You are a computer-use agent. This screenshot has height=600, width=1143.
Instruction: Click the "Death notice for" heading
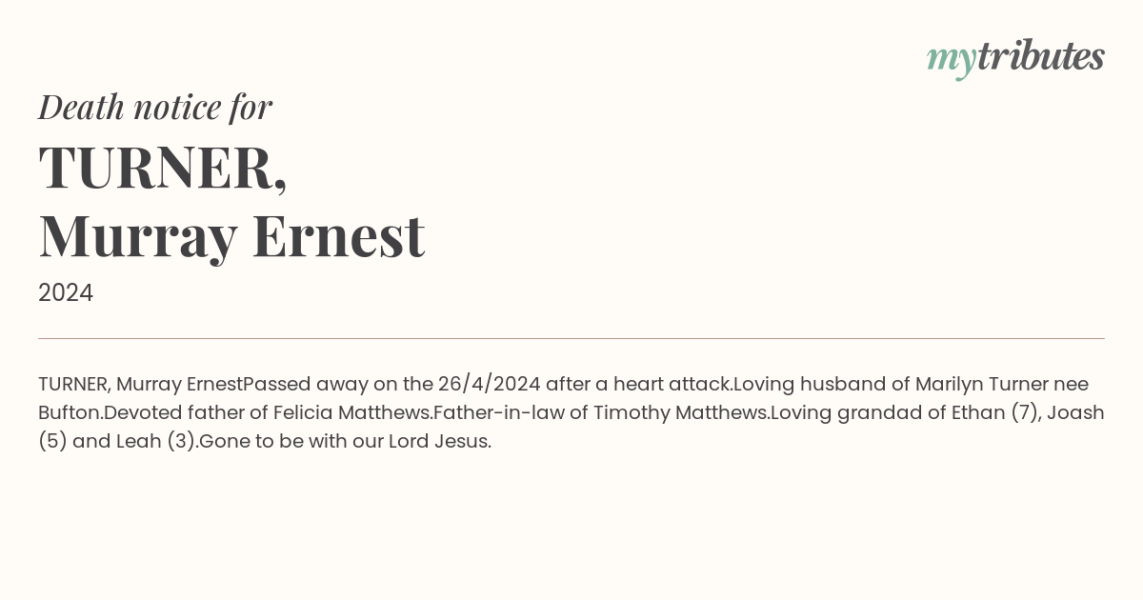155,107
